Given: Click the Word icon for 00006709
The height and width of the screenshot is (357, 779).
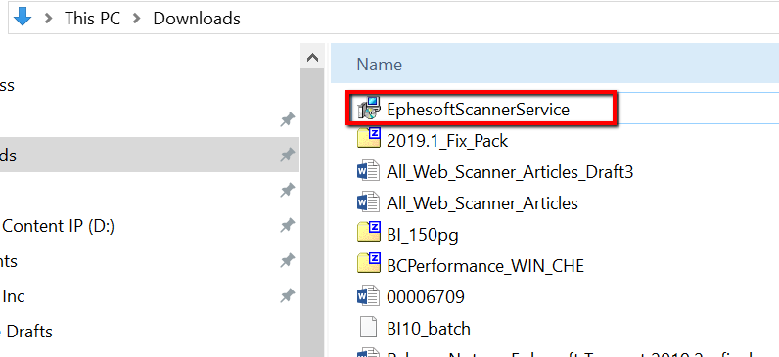Looking at the screenshot, I should [x=369, y=297].
